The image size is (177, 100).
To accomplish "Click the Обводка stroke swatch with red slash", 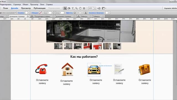I will [x=41, y=13].
